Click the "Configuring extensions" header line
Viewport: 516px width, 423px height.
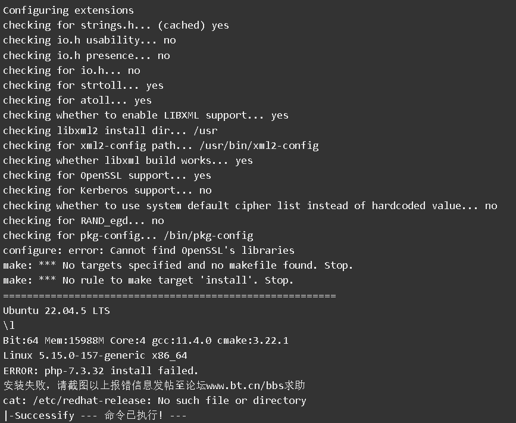(x=68, y=10)
